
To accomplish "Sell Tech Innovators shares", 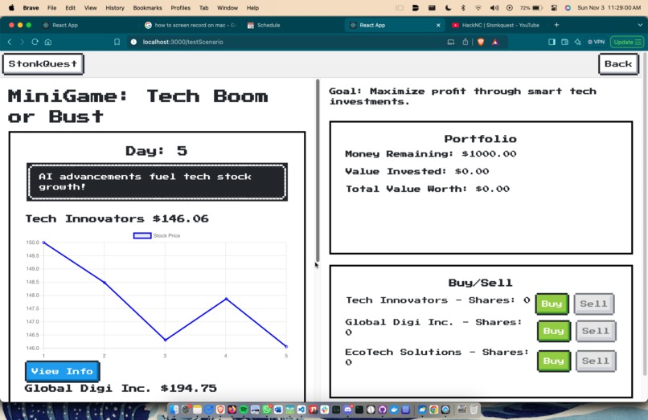I will [594, 304].
